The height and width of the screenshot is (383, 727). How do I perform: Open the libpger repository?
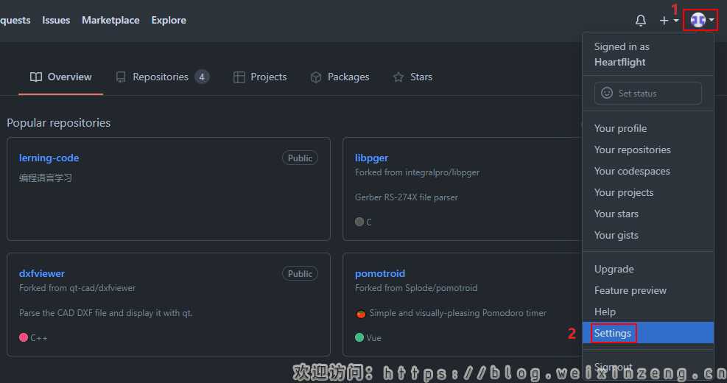point(371,158)
